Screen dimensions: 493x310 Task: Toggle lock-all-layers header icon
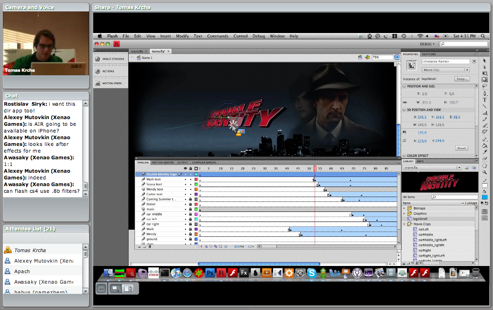190,168
